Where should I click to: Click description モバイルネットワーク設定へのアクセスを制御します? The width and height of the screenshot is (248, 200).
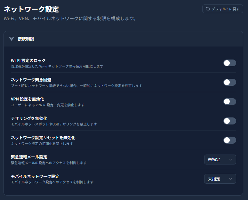[x=52, y=182]
